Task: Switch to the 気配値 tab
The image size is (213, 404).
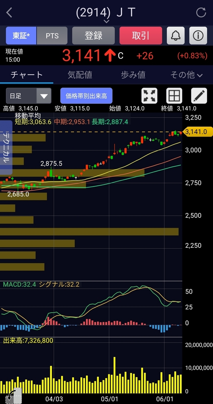Action: point(80,74)
